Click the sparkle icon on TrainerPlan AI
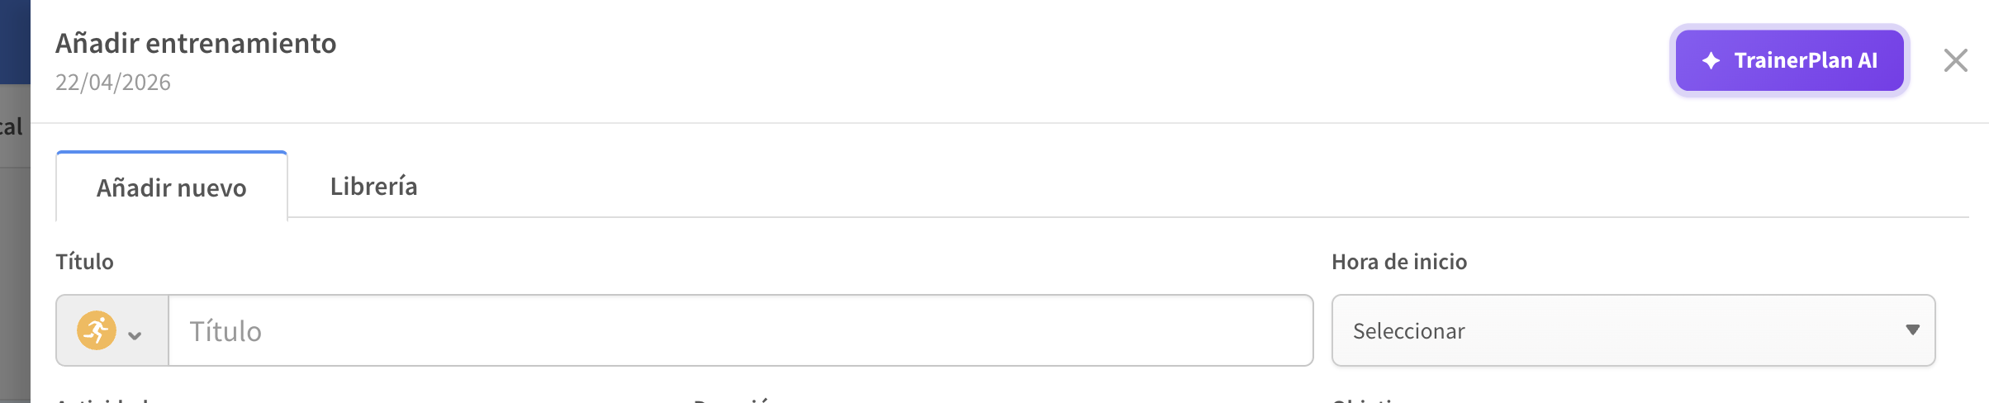This screenshot has height=403, width=1989. pos(1711,61)
